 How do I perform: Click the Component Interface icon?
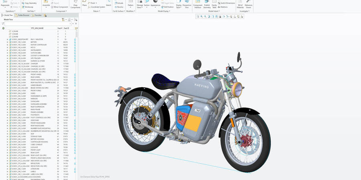pyautogui.click(x=197, y=4)
